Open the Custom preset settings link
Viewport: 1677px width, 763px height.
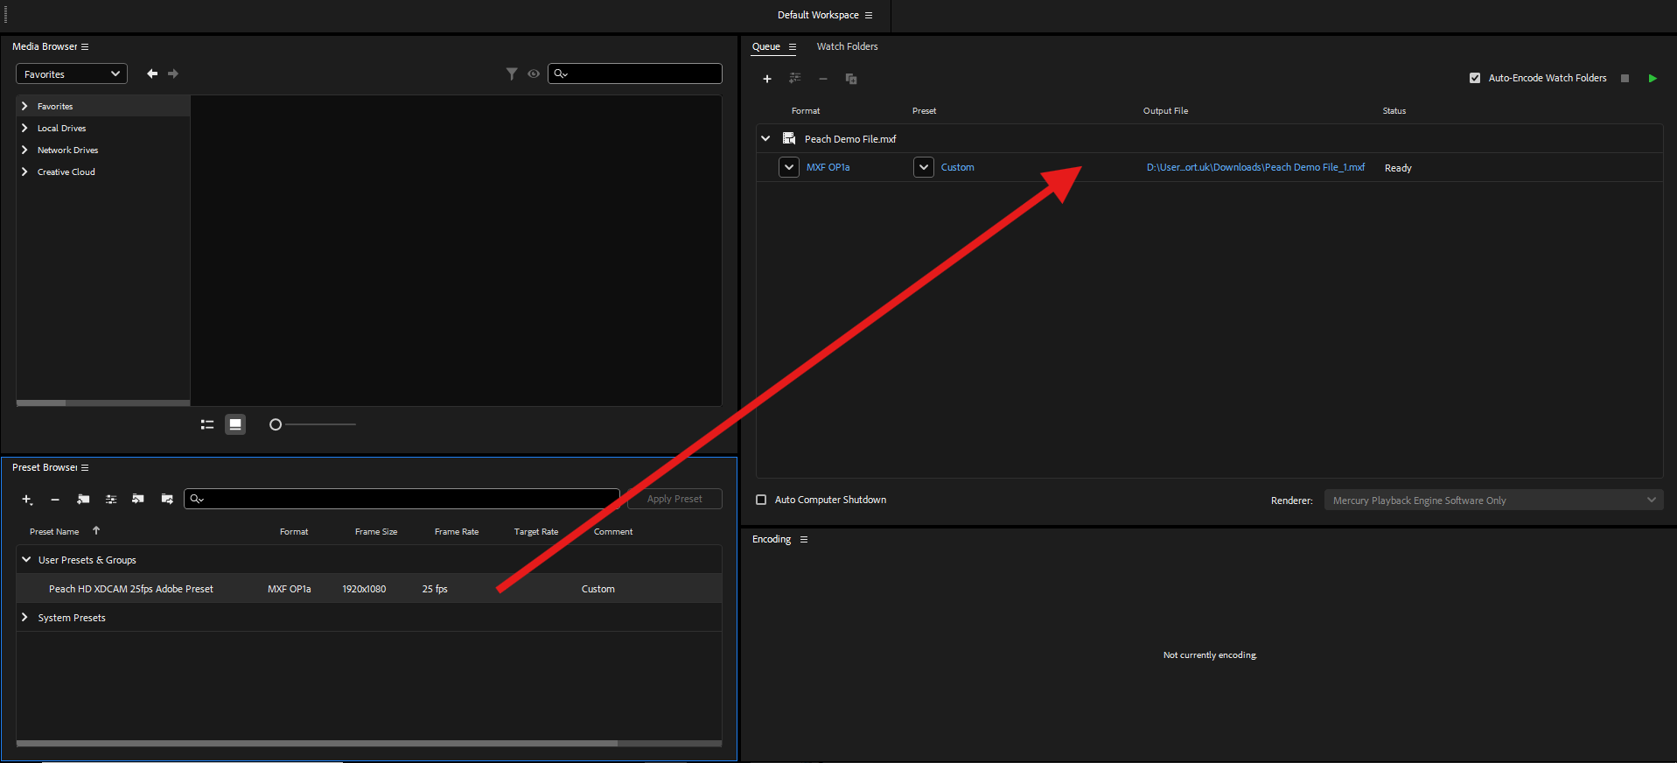point(957,167)
